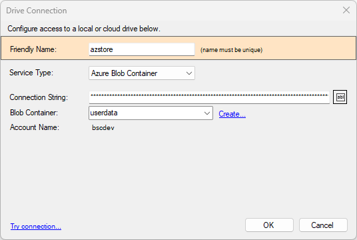Click the Service Type label
357x240 pixels.
[x=31, y=73]
